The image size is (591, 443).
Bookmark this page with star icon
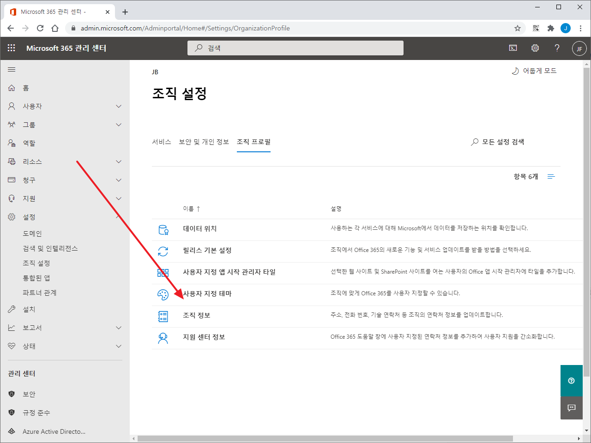(518, 28)
